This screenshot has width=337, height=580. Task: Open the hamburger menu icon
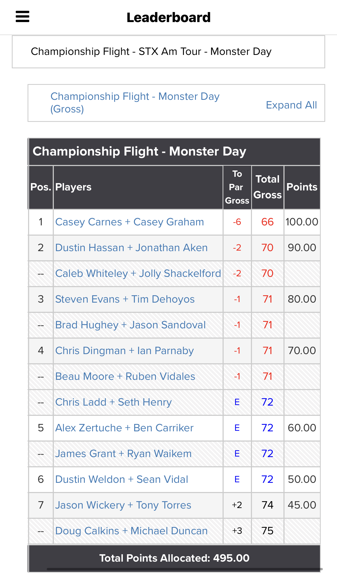(x=23, y=17)
